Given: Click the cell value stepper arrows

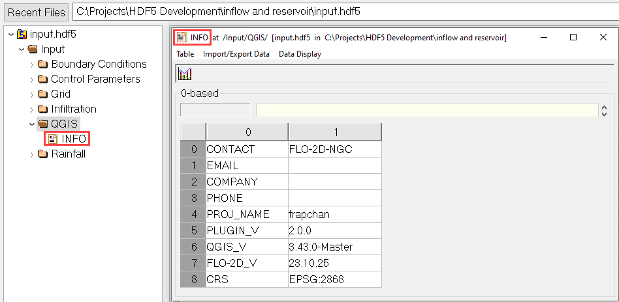Looking at the screenshot, I should [x=604, y=111].
